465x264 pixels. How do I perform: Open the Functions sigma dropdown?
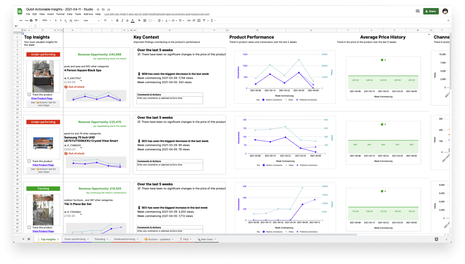(x=213, y=20)
